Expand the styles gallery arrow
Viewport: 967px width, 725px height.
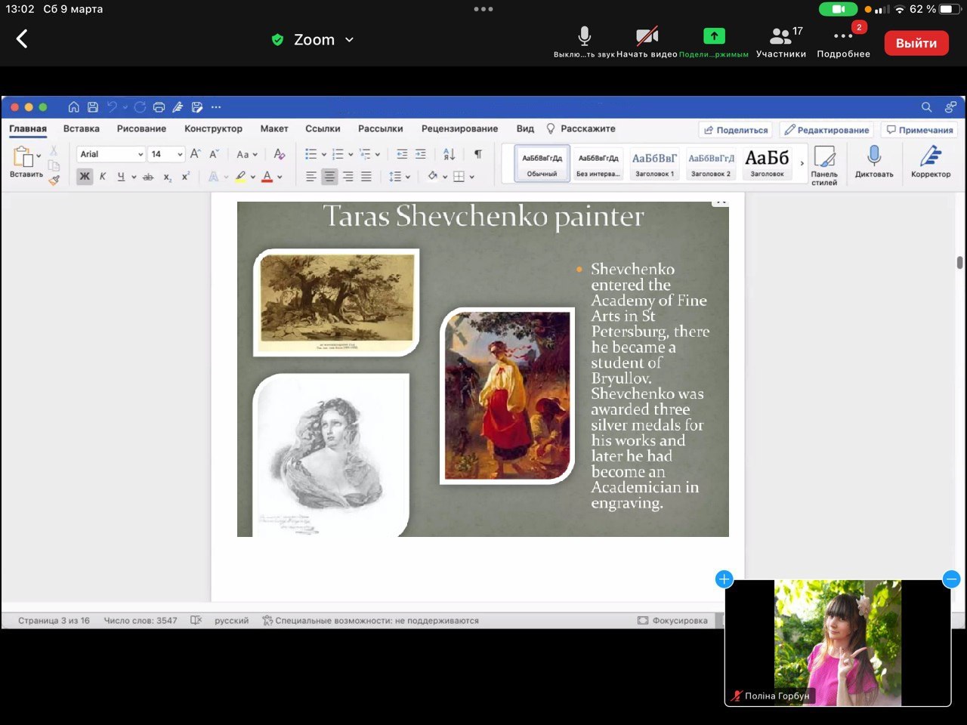pyautogui.click(x=802, y=163)
